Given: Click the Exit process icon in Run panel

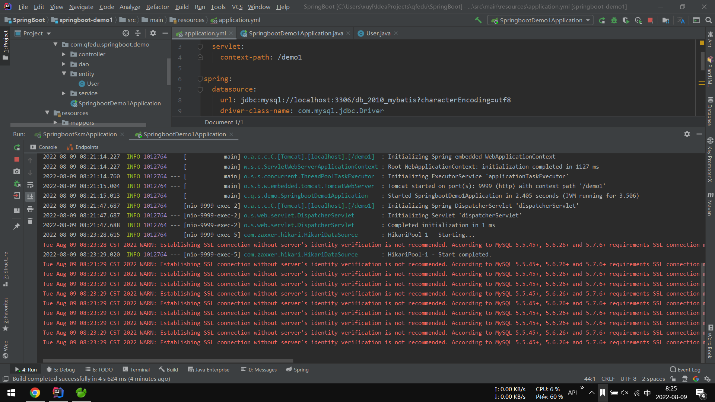Looking at the screenshot, I should point(17,195).
